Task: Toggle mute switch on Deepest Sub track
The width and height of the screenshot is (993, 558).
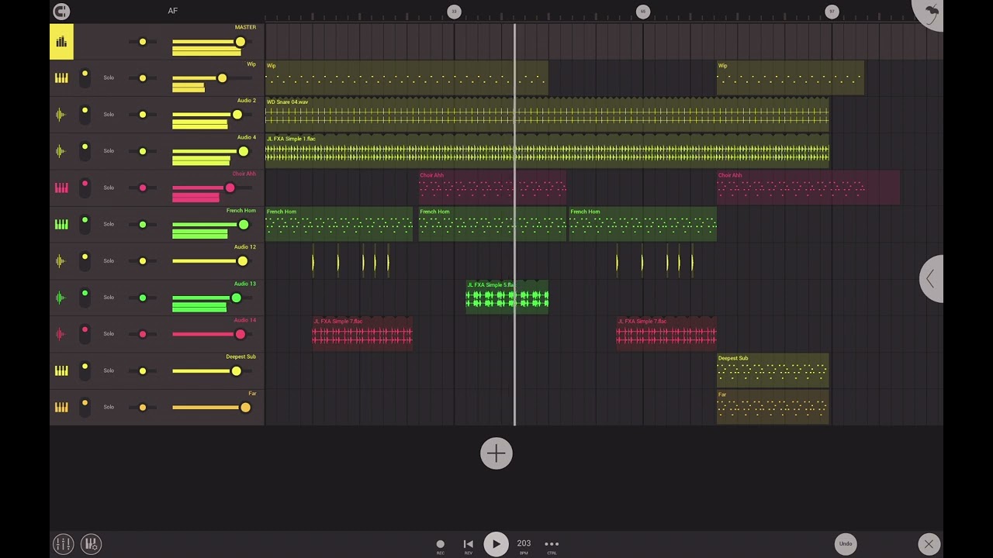Action: (x=85, y=370)
